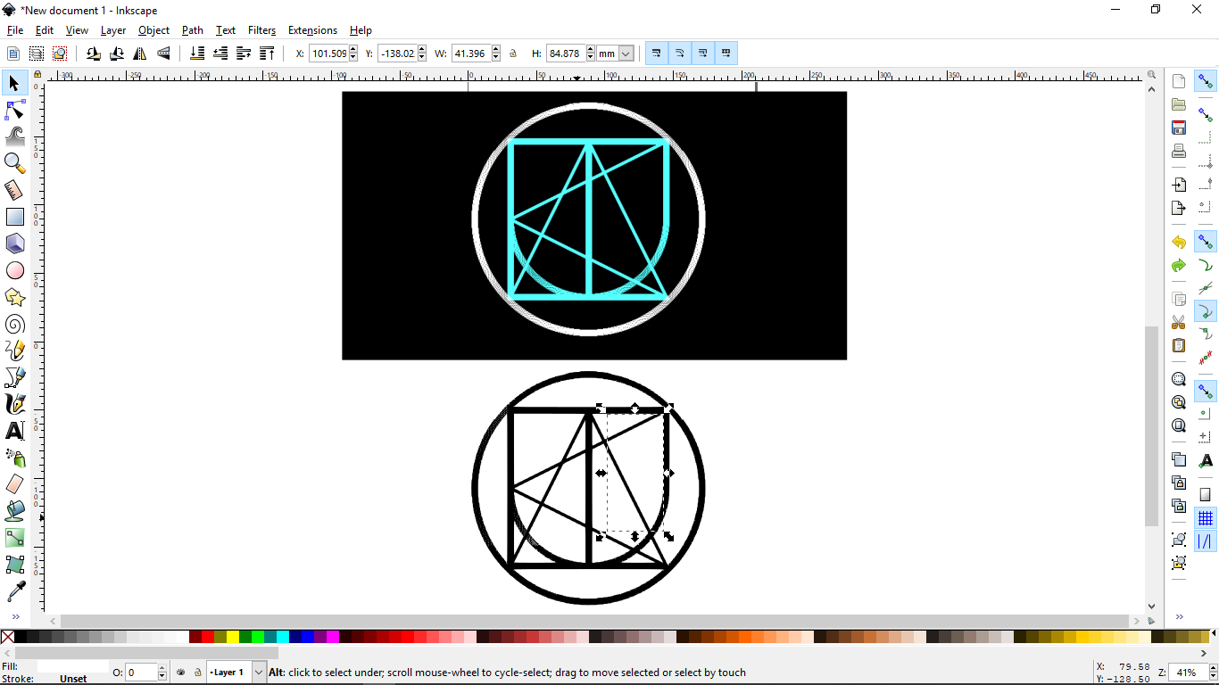1219x685 pixels.
Task: Cut the selection with scissors icon
Action: tap(1179, 322)
